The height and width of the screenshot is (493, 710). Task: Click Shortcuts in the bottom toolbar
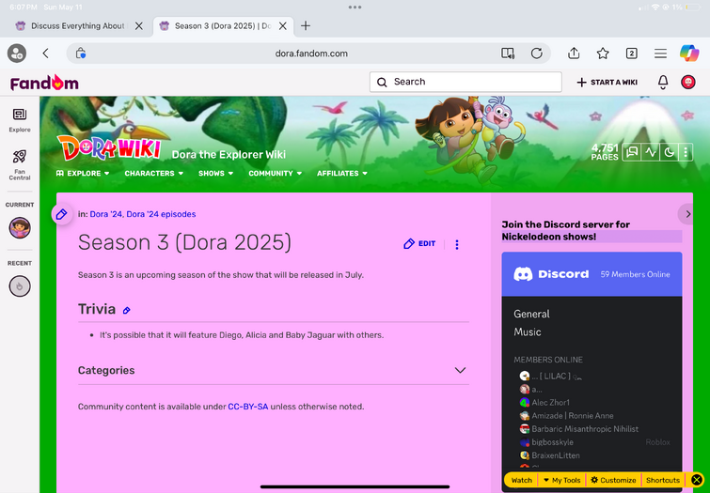pos(662,480)
